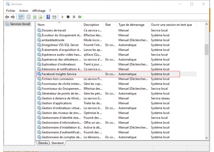The height and width of the screenshot is (152, 214).
Task: Click 'Traite les de...' description cell
Action: (x=93, y=103)
